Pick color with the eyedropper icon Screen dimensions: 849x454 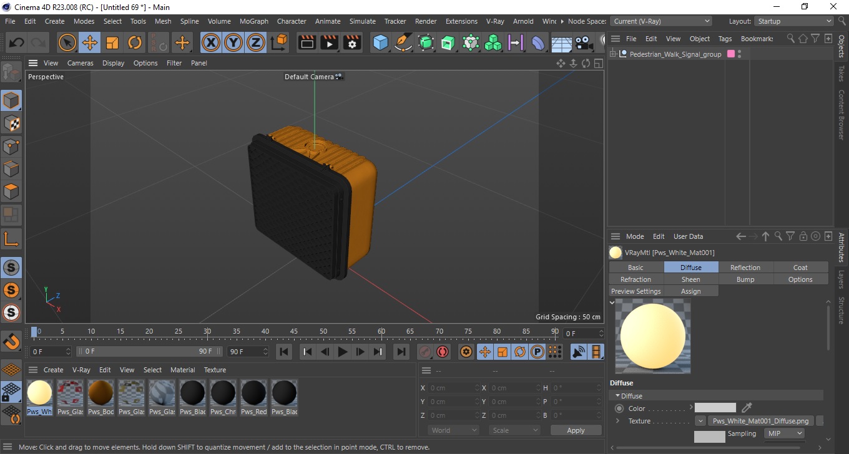[747, 408]
